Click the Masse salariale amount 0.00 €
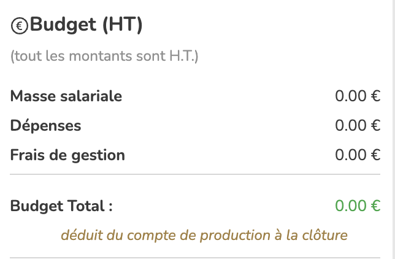395x259 pixels. (x=358, y=96)
